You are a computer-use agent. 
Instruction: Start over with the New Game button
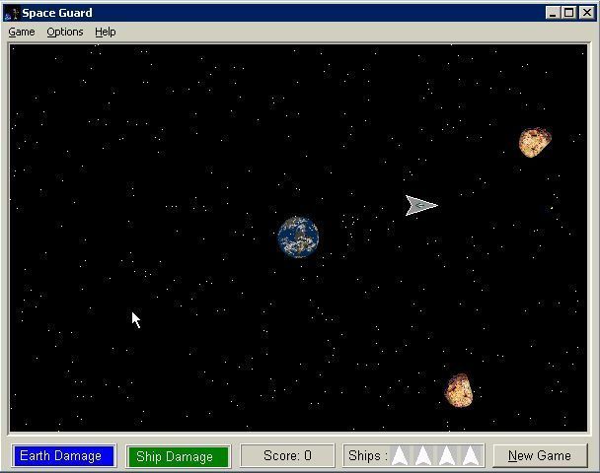tap(540, 456)
